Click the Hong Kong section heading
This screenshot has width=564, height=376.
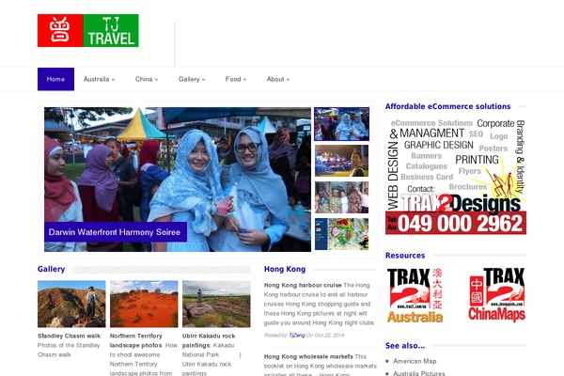(x=285, y=269)
